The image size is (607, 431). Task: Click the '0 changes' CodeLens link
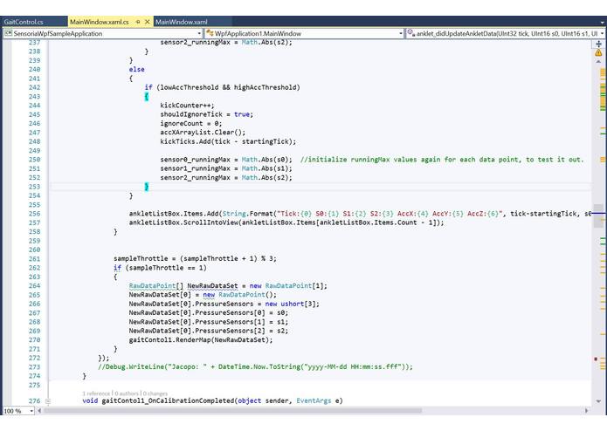(x=155, y=393)
